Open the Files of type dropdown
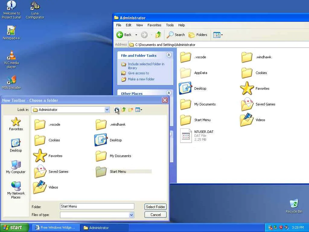 pyautogui.click(x=132, y=215)
